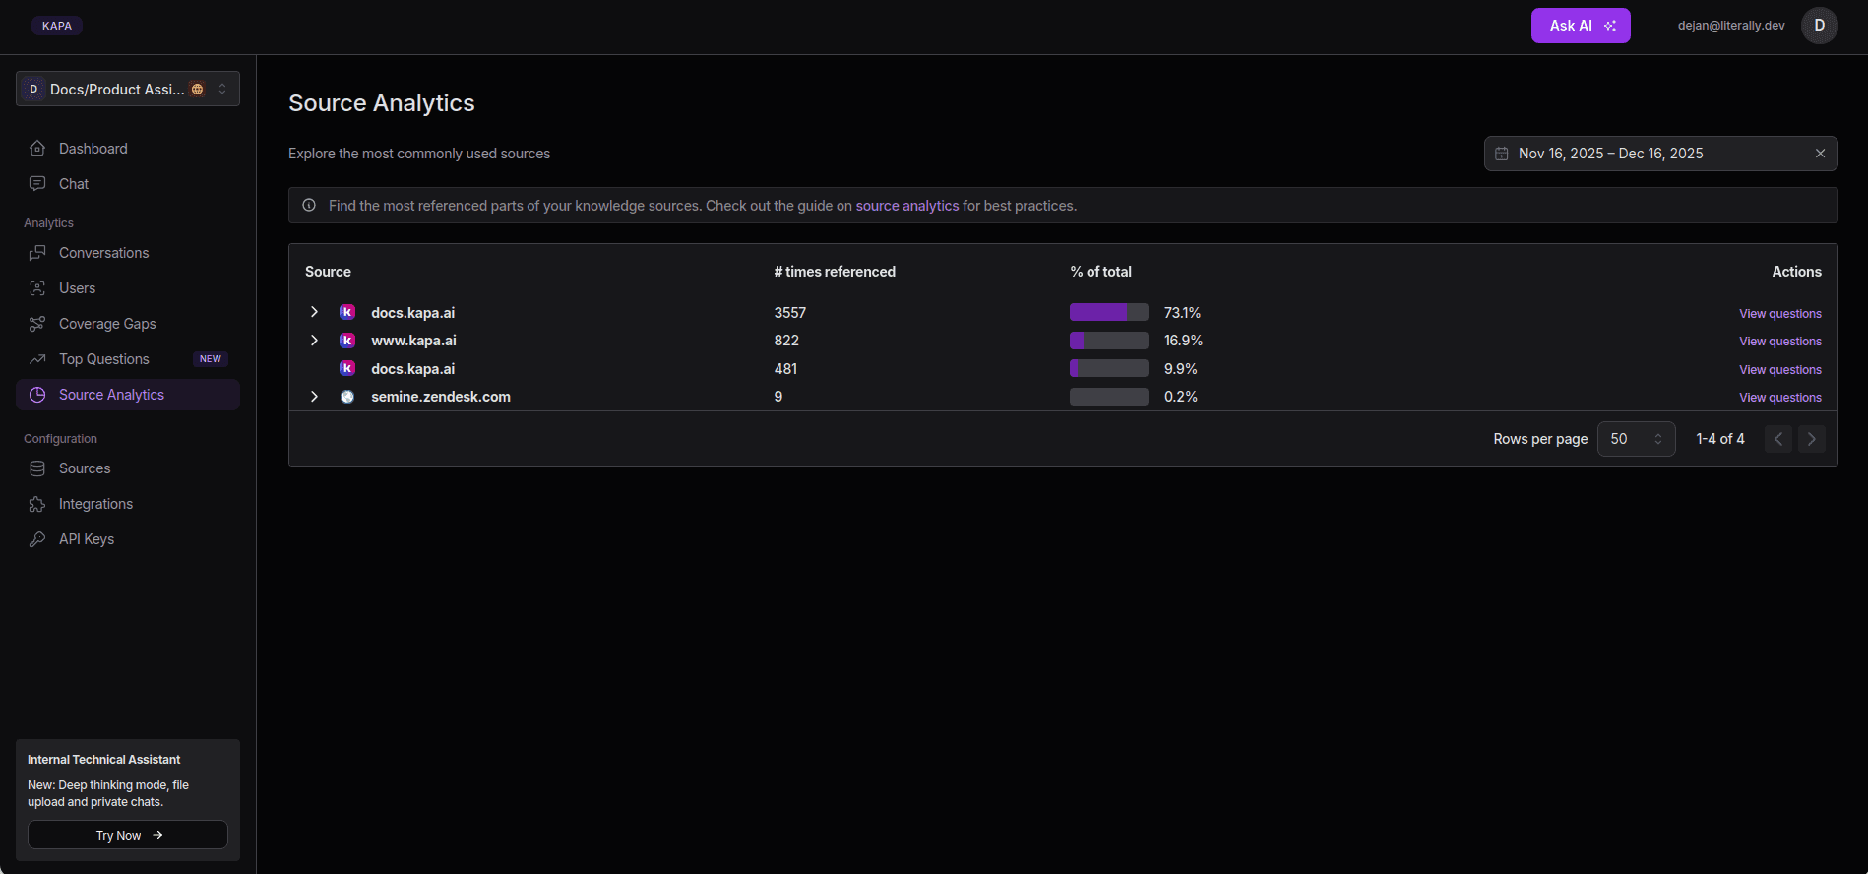
Task: Go to the previous table page
Action: click(x=1778, y=439)
